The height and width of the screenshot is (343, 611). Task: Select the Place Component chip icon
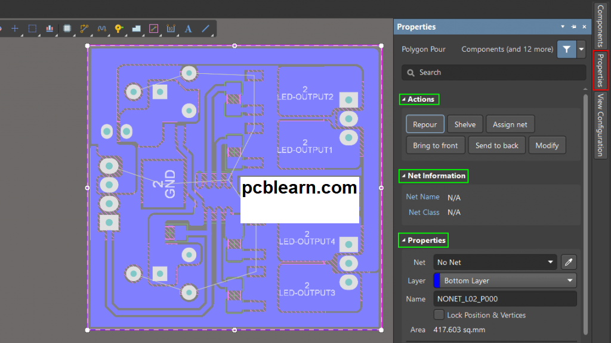(x=67, y=28)
